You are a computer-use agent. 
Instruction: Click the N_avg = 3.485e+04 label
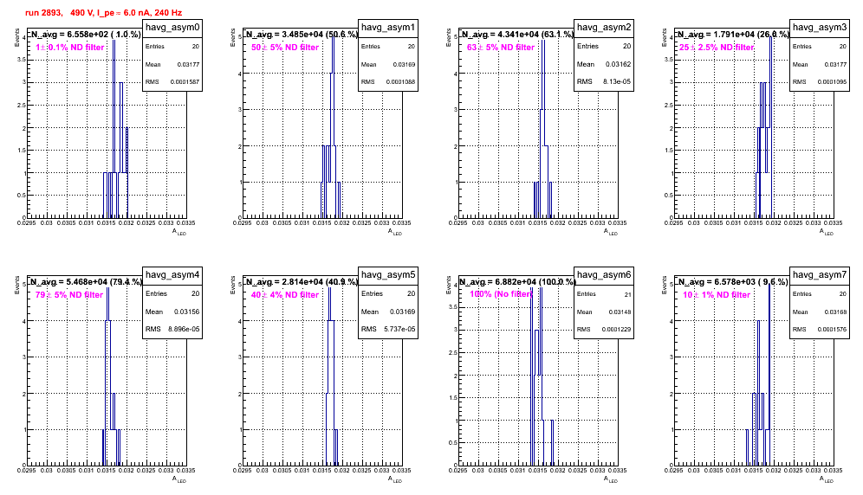pyautogui.click(x=302, y=35)
